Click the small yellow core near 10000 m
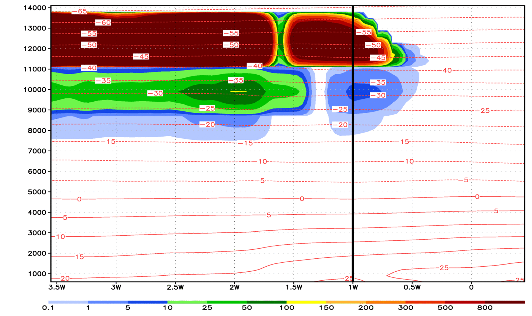Viewport: 532px width, 316px height. click(x=239, y=92)
